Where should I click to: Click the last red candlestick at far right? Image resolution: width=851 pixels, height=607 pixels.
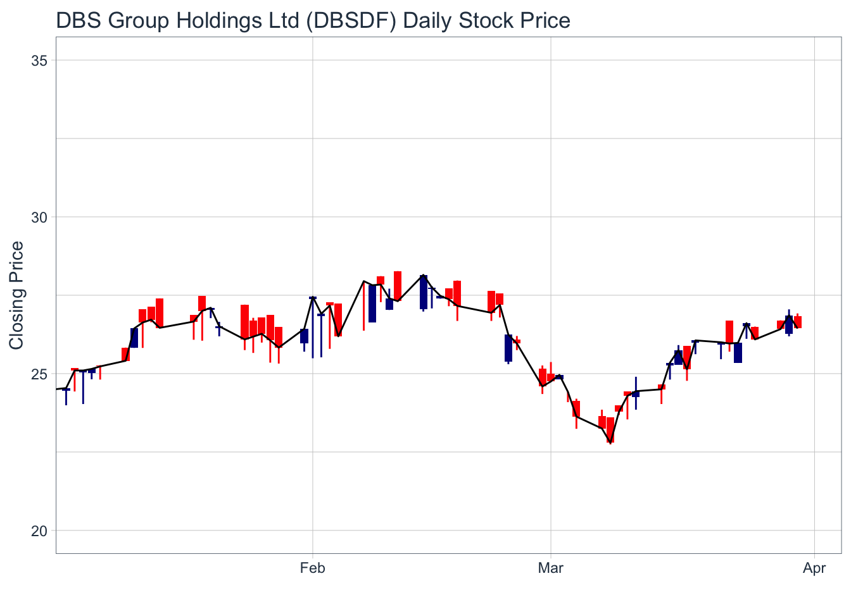[x=798, y=322]
